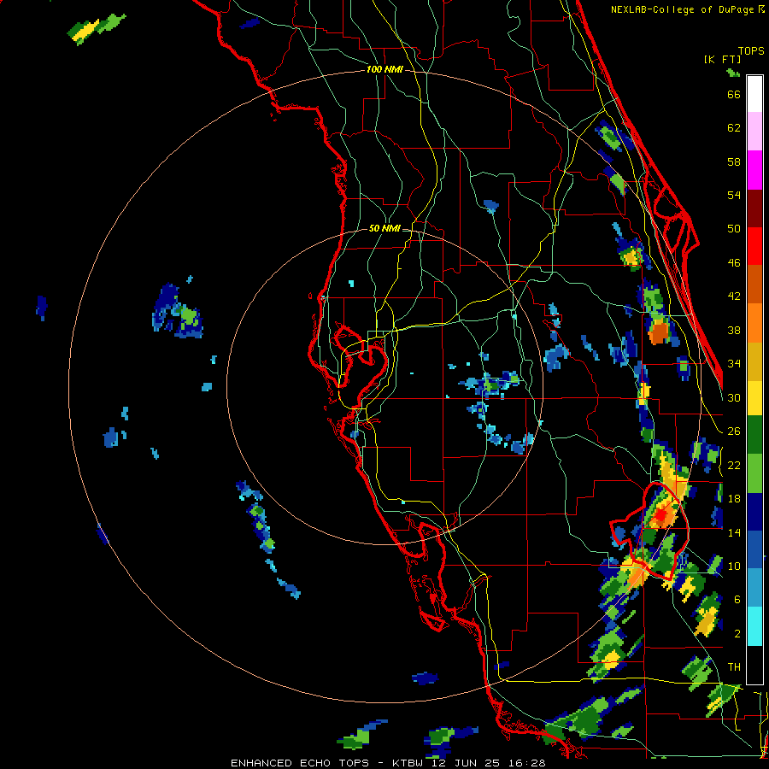Click the '10' scale value
This screenshot has width=769, height=769.
pyautogui.click(x=734, y=566)
